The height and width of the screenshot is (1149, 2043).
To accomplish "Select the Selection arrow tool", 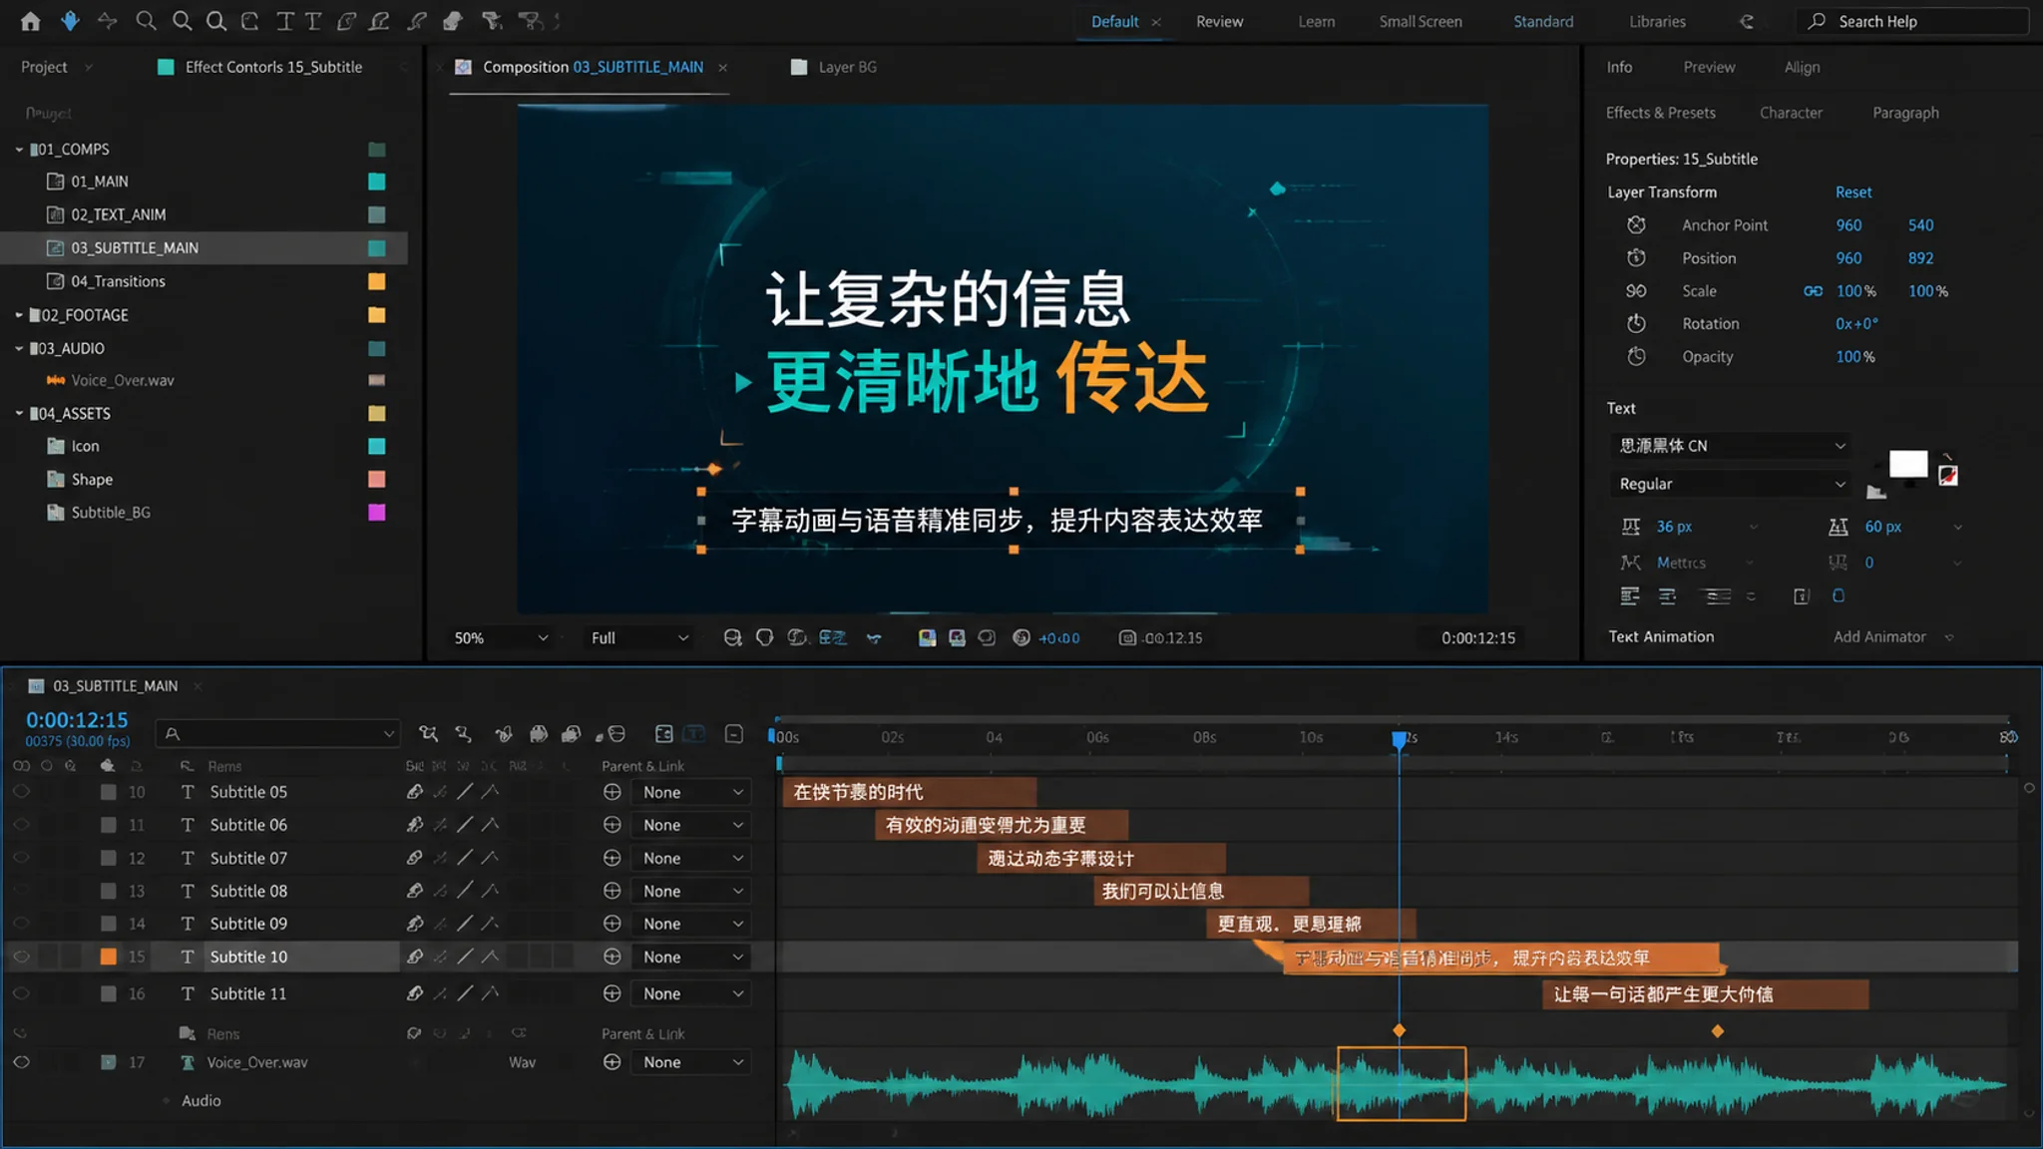I will click(x=70, y=20).
